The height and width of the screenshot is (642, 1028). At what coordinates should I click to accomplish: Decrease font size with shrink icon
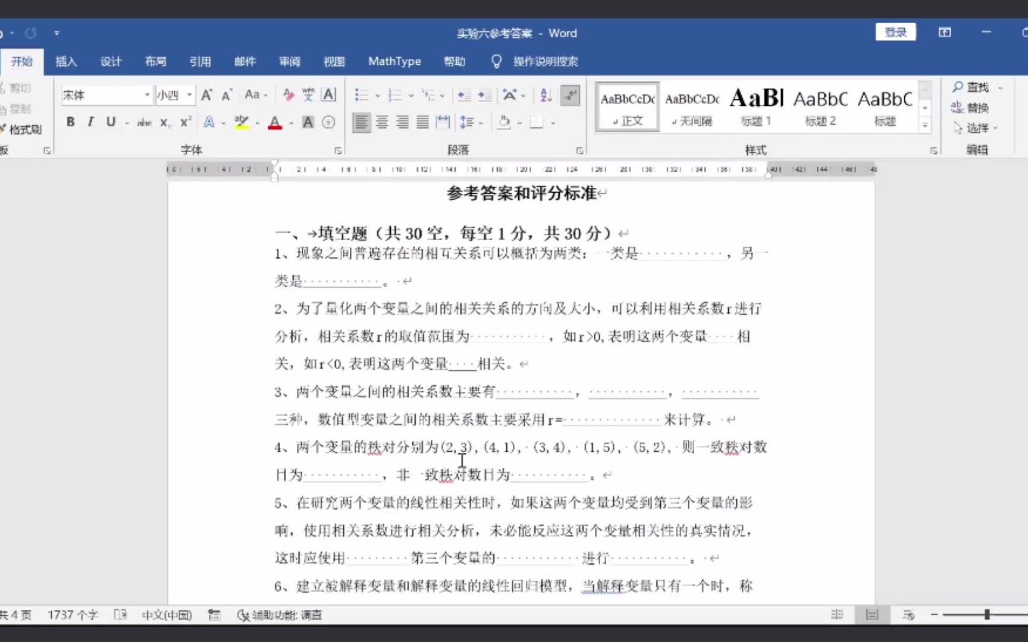tap(227, 95)
